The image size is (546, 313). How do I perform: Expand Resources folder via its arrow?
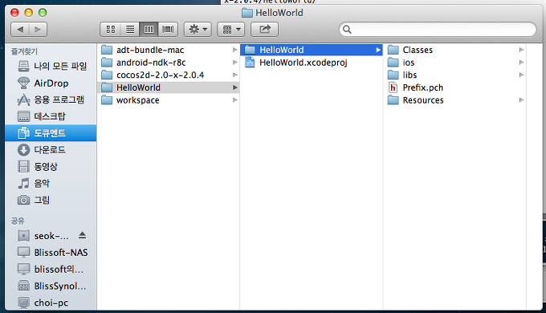coord(521,100)
